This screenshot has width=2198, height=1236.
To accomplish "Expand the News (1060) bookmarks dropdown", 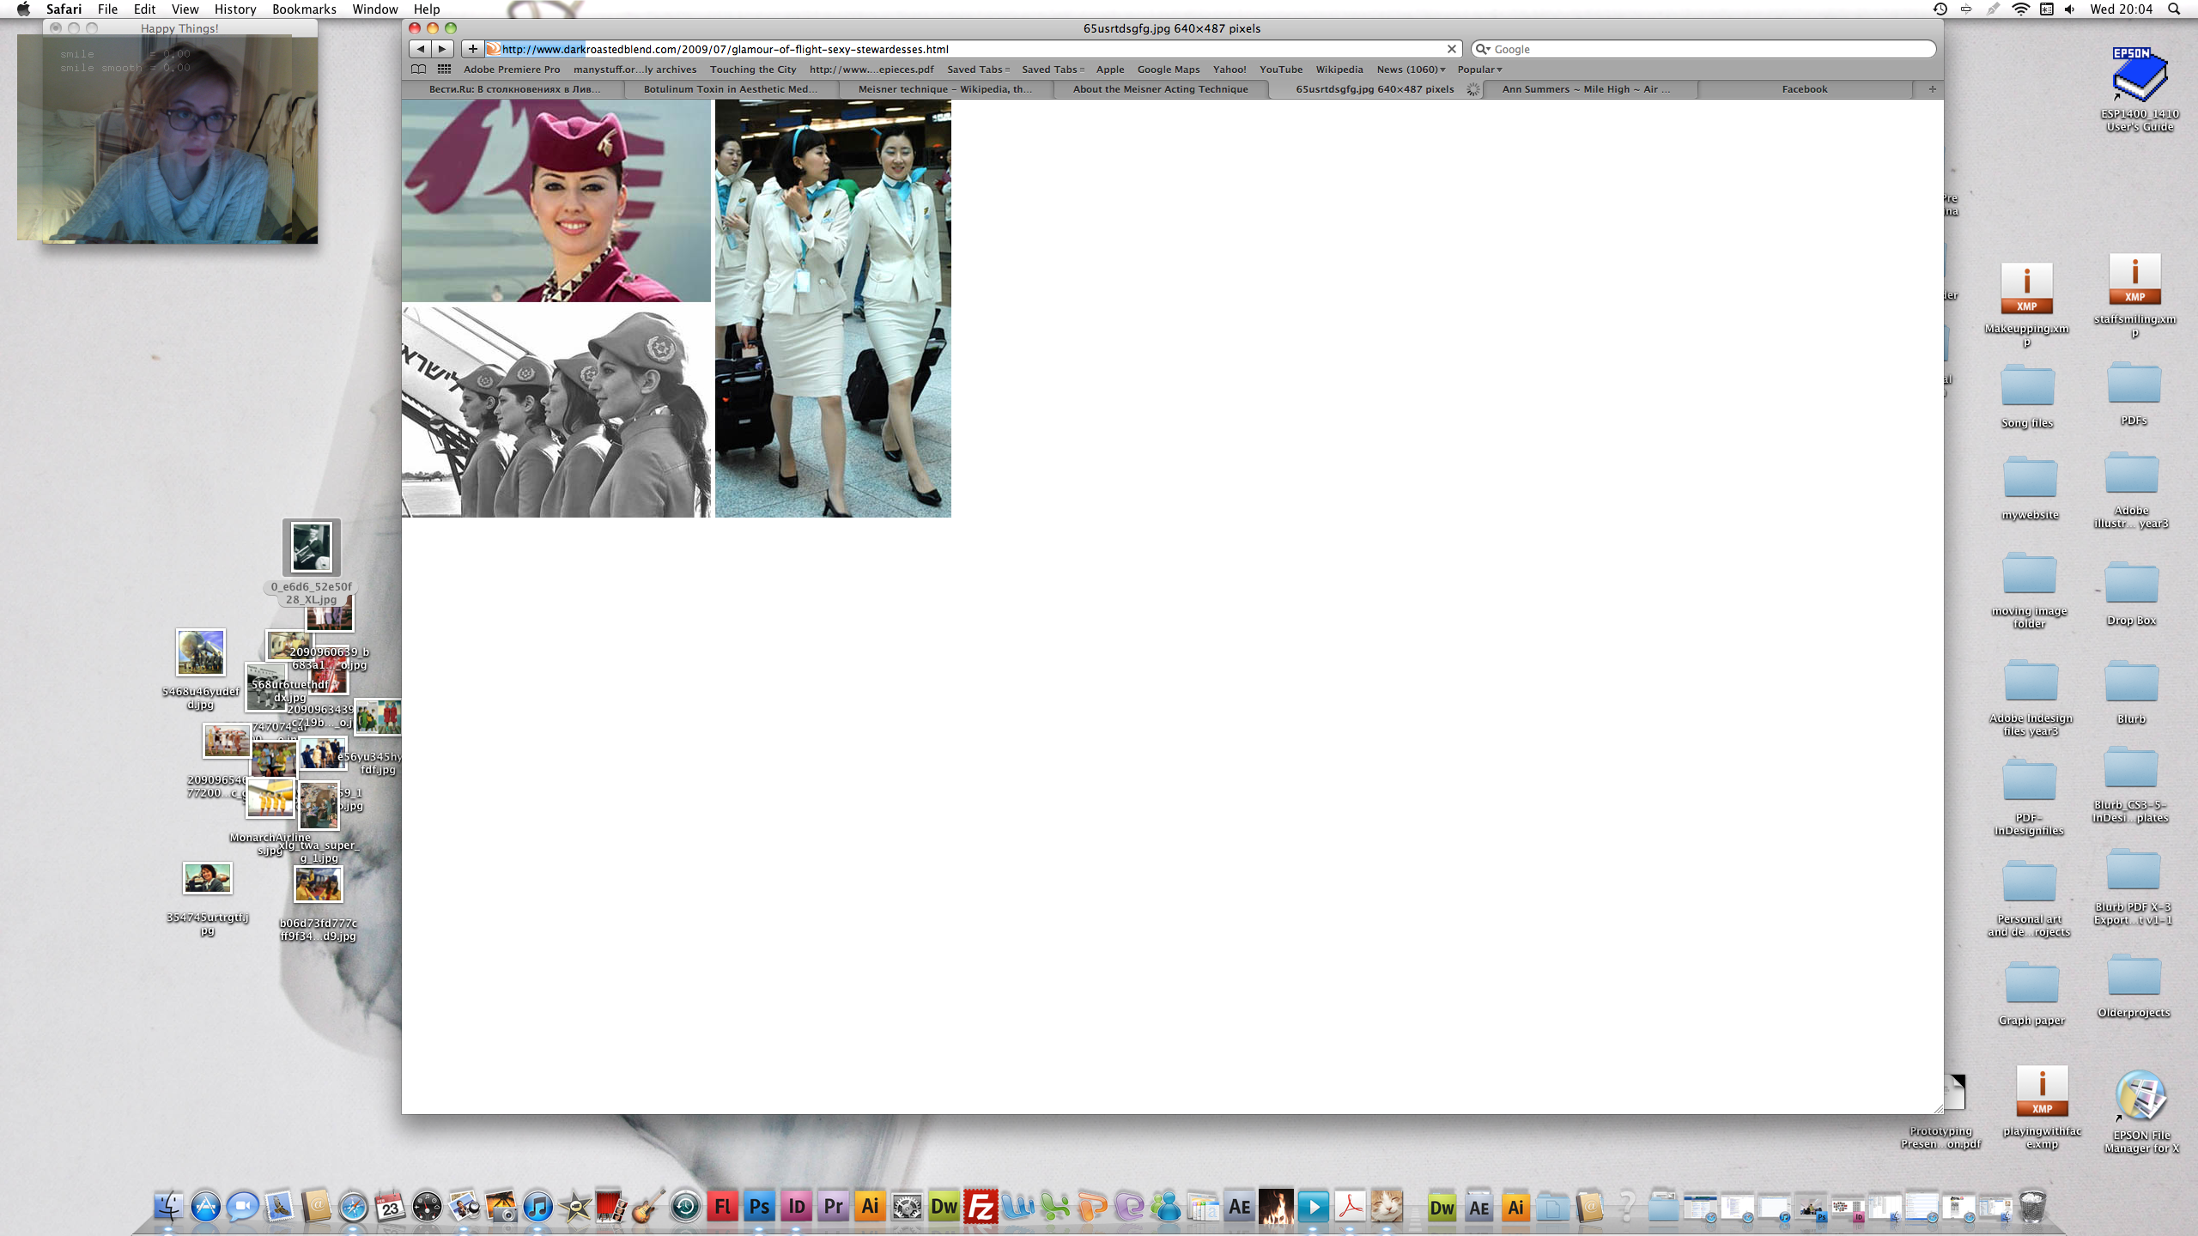I will (1411, 70).
